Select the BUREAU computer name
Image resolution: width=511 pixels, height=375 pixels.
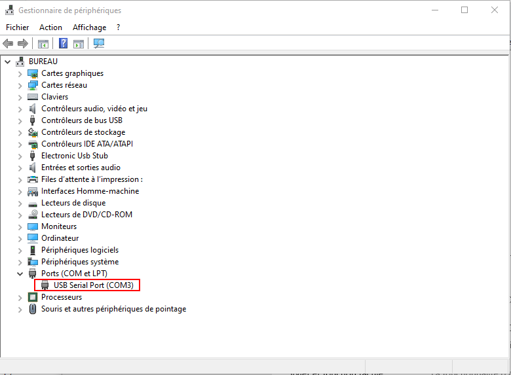click(43, 62)
